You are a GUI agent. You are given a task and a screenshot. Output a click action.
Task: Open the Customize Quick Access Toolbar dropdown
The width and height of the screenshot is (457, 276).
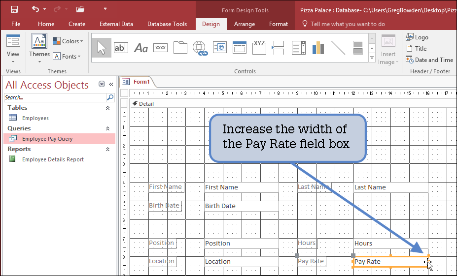105,9
